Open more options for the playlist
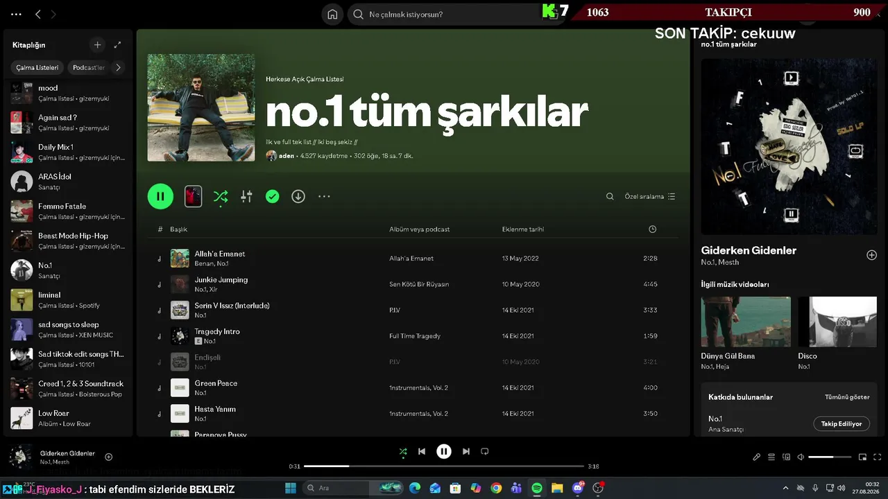Screen dimensions: 888x499 click(x=324, y=196)
